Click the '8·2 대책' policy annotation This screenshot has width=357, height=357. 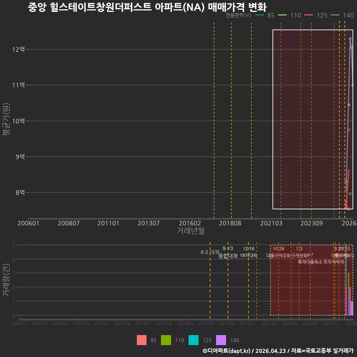point(210,252)
